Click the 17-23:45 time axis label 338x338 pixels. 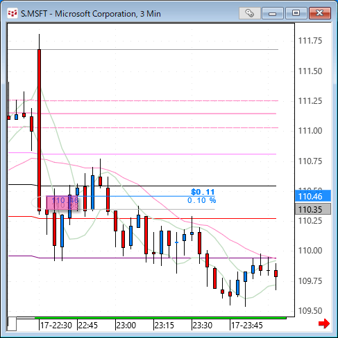247,326
